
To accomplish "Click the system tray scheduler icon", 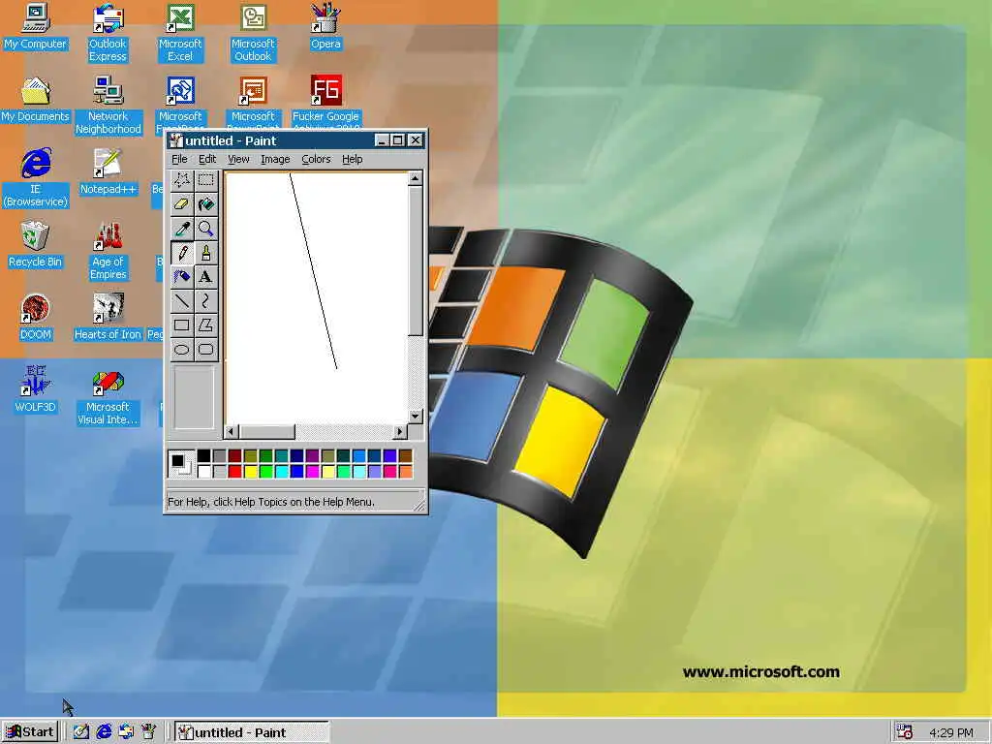I will click(x=904, y=732).
